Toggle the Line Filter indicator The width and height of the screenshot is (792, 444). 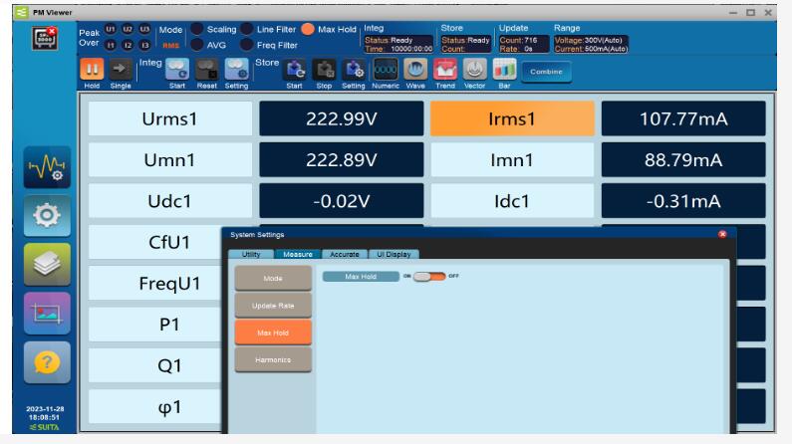(x=246, y=30)
